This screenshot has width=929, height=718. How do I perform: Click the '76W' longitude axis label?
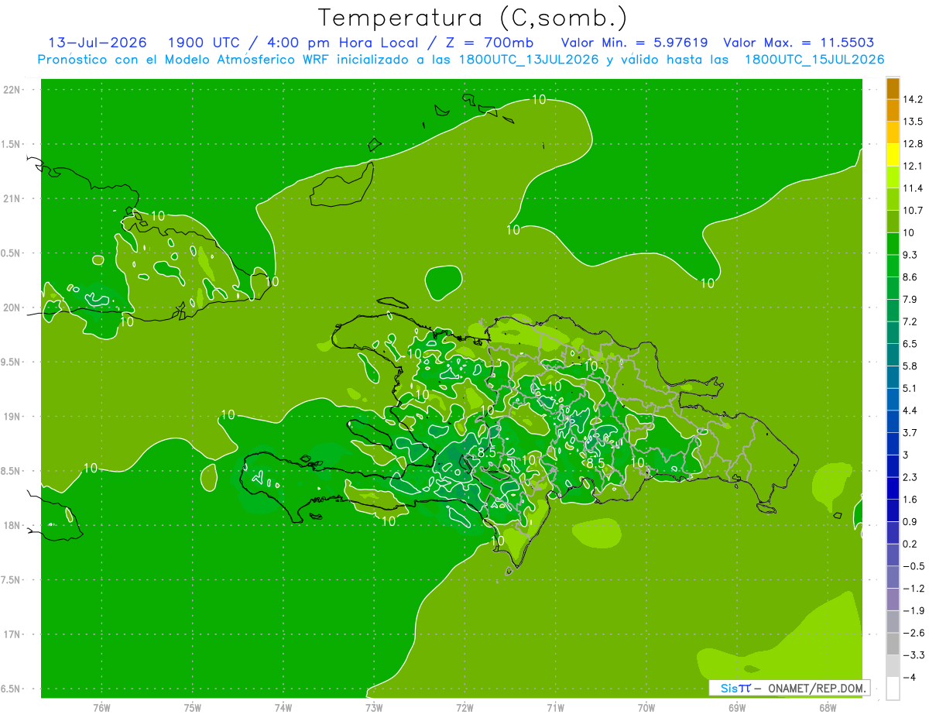101,707
